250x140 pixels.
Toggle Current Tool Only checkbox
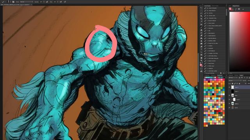[x=205, y=73]
